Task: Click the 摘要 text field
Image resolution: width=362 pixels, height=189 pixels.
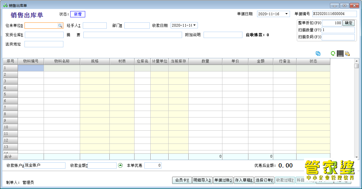Action: pyautogui.click(x=132, y=35)
